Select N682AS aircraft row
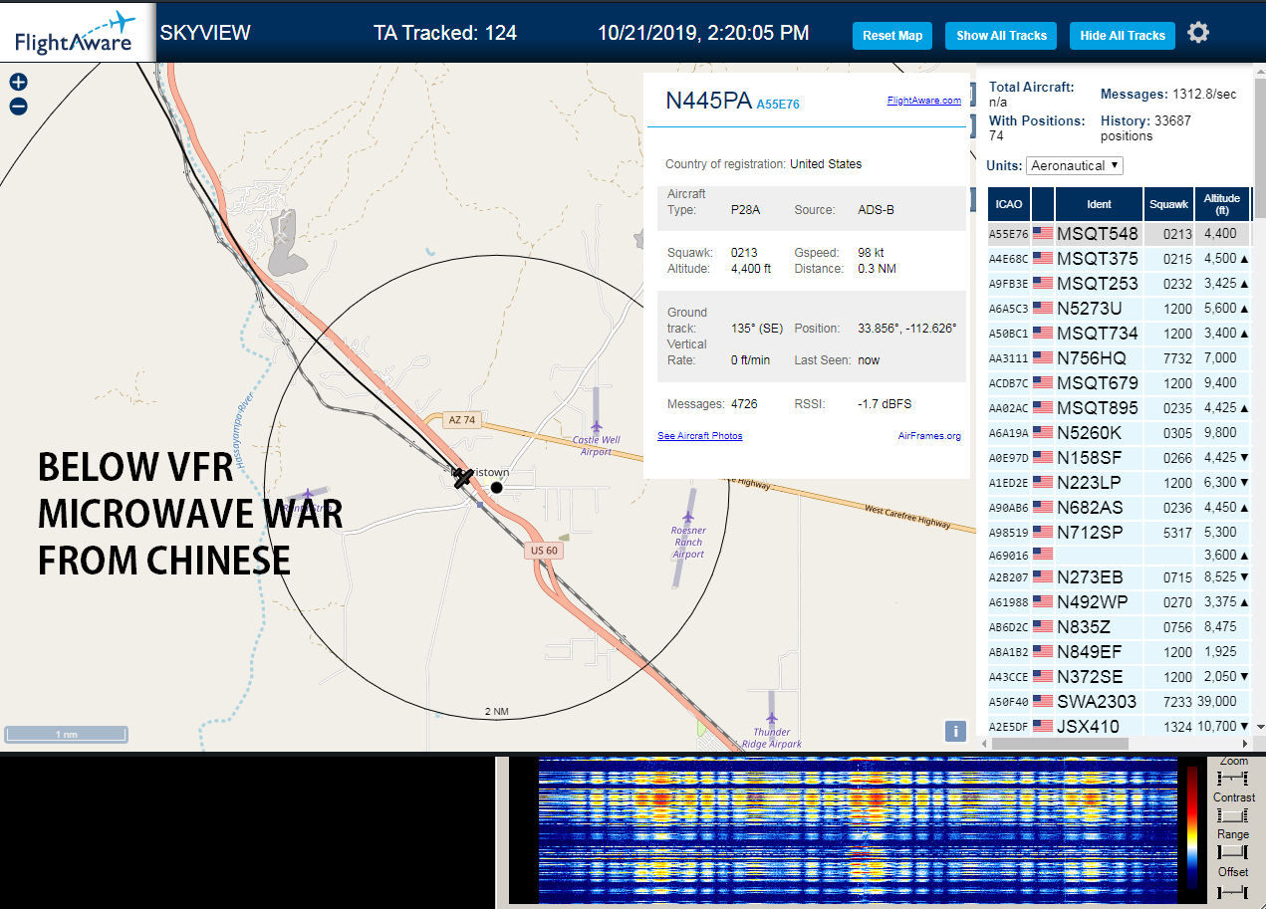This screenshot has width=1266, height=909. [1119, 508]
